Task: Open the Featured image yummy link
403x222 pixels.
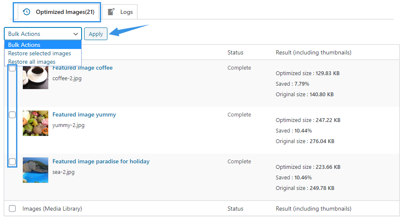Action: (x=84, y=114)
